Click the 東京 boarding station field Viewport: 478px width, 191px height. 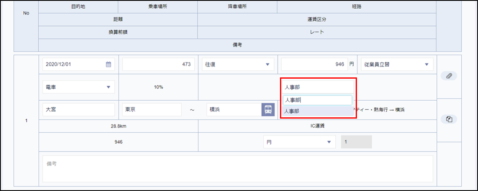click(x=151, y=110)
